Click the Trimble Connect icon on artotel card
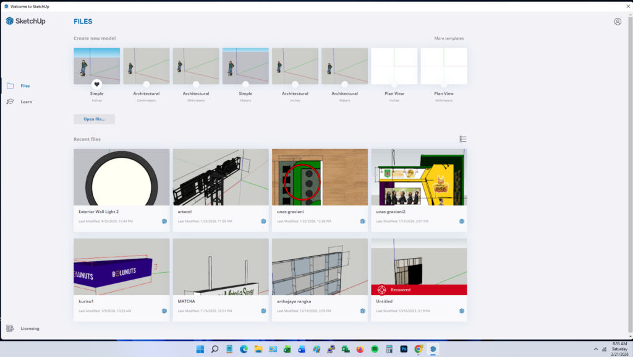This screenshot has width=633, height=357. 263,221
